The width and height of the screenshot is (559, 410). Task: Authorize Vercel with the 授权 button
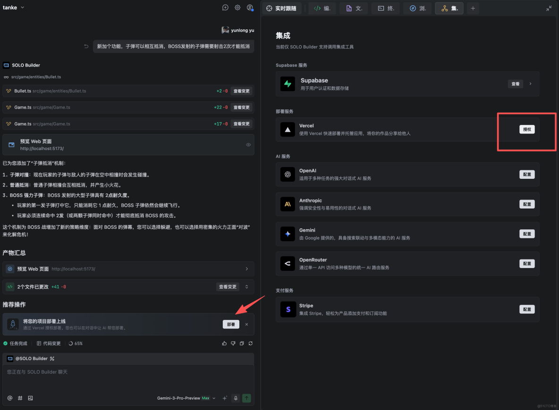click(526, 129)
